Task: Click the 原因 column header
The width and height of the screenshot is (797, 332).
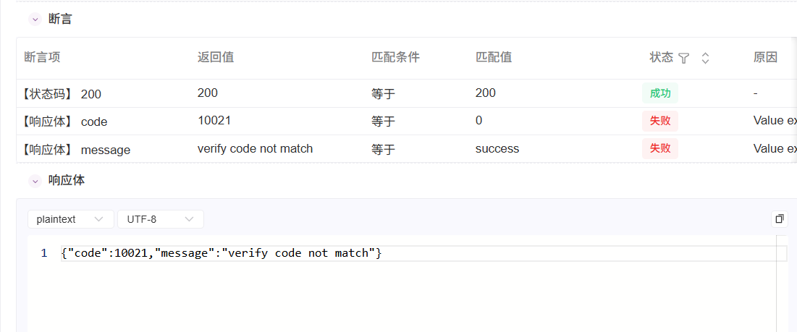Action: pyautogui.click(x=765, y=57)
